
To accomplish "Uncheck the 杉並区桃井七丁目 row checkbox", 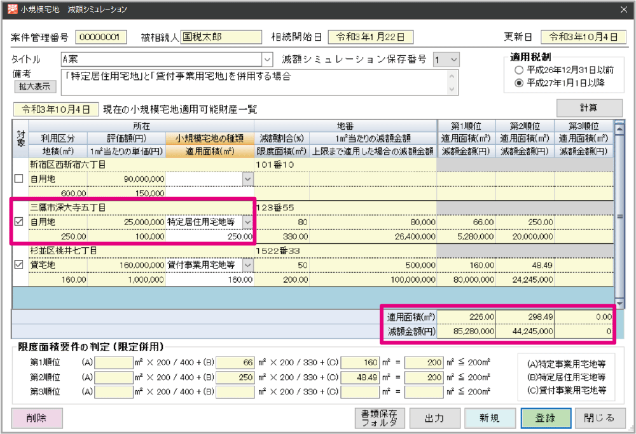I will tap(18, 265).
